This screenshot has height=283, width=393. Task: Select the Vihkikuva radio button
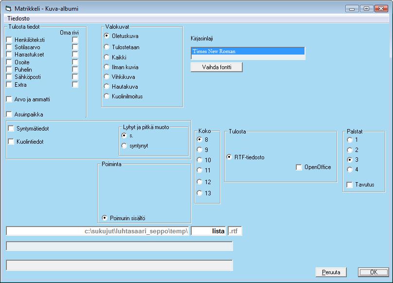tap(107, 76)
